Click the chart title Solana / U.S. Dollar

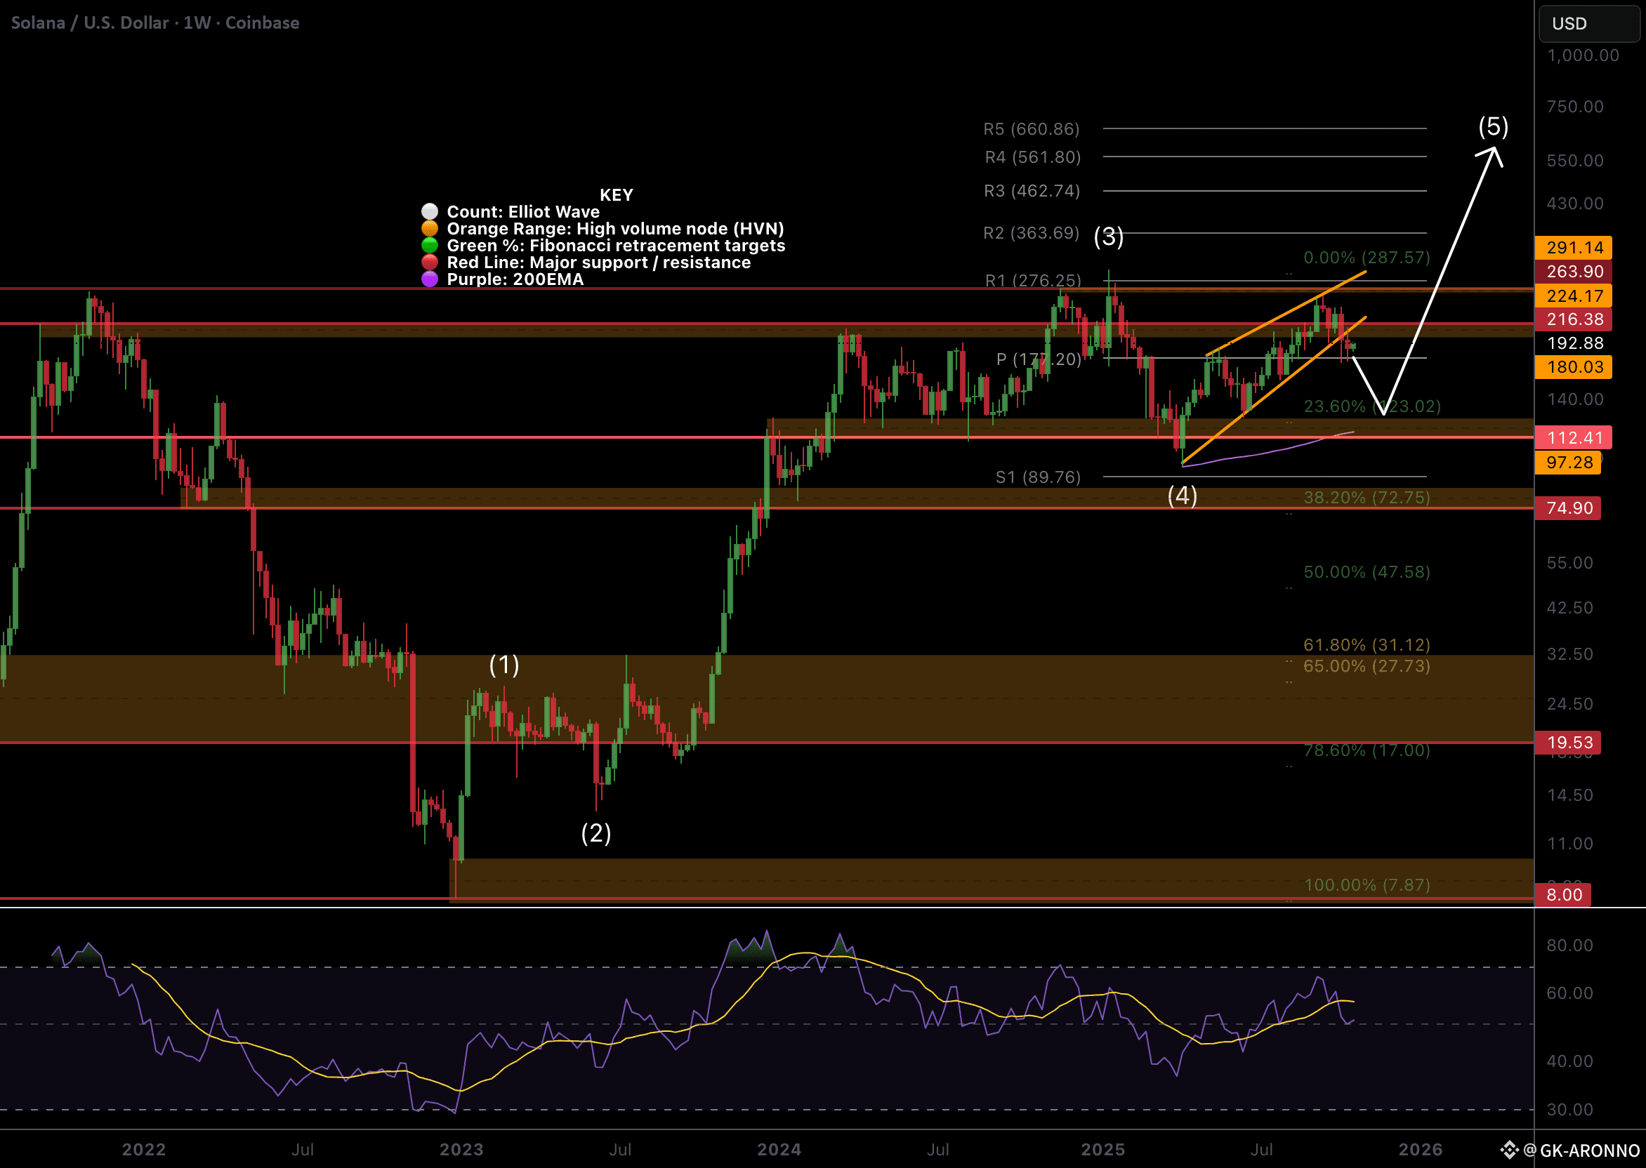click(x=90, y=23)
